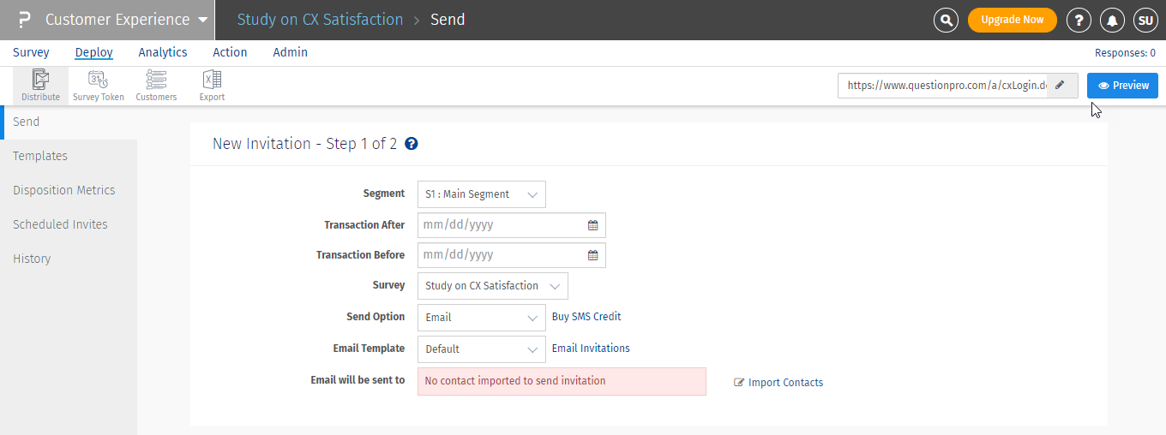Open the Send Option dropdown
The image size is (1166, 435).
tap(481, 317)
